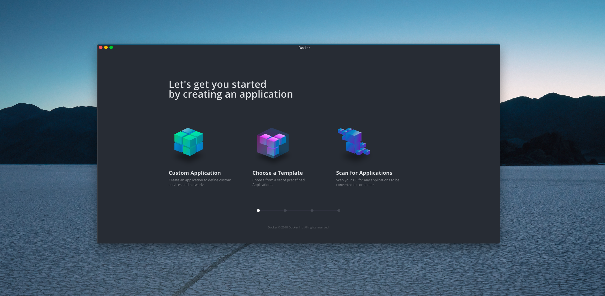Click the pink Choose a Template cube icon
This screenshot has height=296, width=605.
272,143
